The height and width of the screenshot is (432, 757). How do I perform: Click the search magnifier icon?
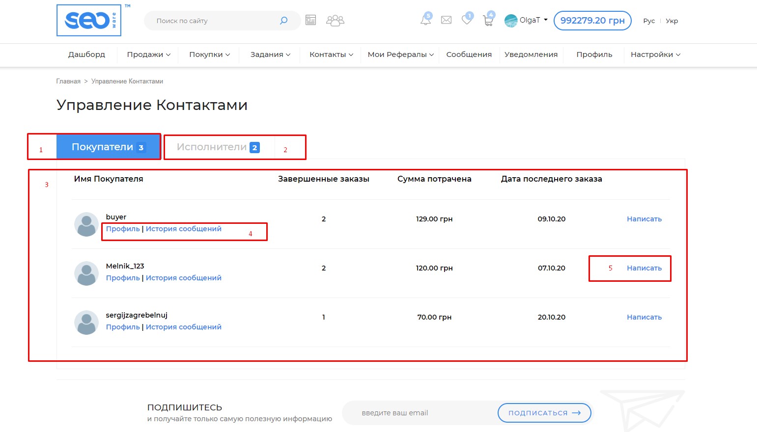[x=283, y=21]
